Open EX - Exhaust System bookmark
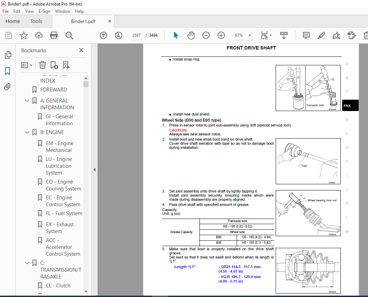 coord(60,228)
